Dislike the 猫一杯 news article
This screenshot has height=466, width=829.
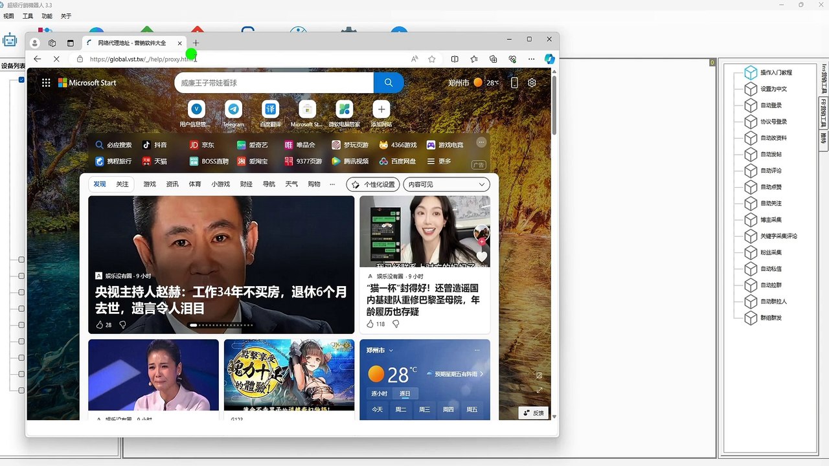click(396, 324)
